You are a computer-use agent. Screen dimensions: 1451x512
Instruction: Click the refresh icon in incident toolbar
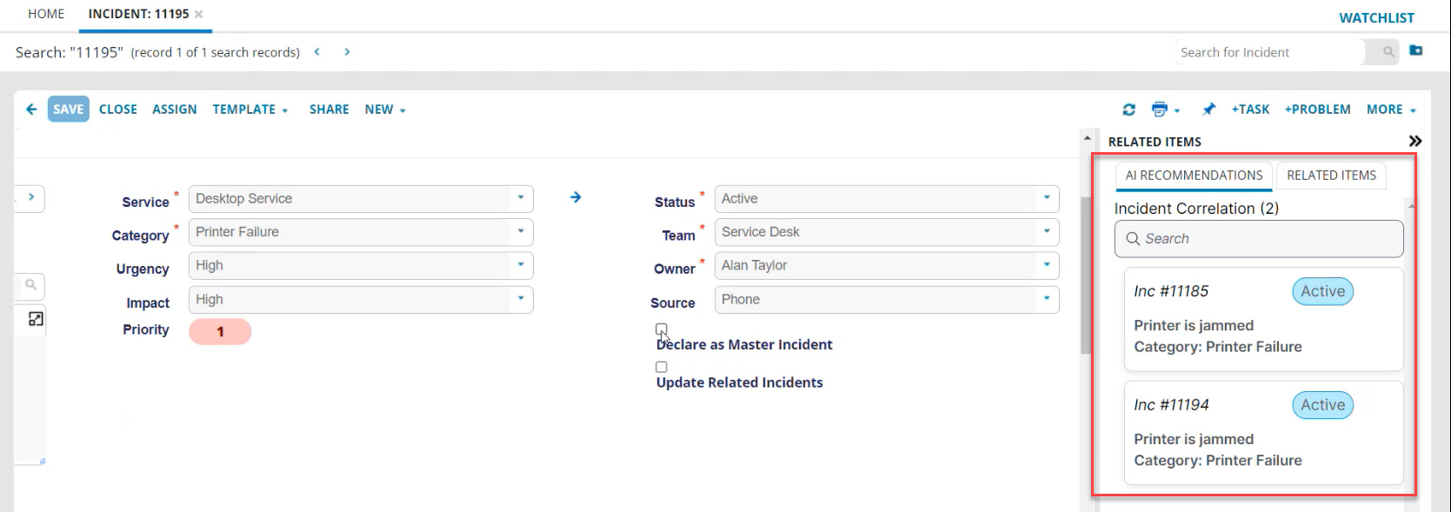(x=1128, y=110)
